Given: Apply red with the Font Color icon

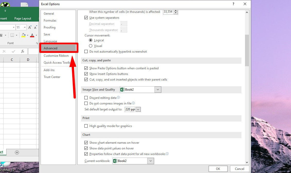Looking at the screenshot, I should [32, 35].
